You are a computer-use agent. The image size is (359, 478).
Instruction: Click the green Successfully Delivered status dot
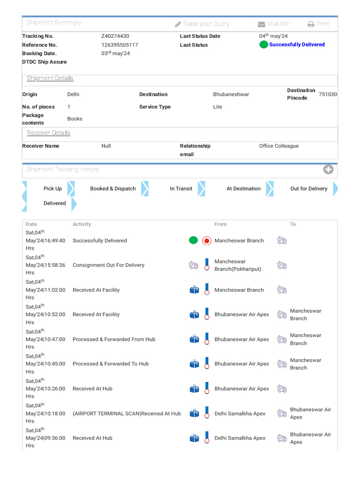point(264,45)
